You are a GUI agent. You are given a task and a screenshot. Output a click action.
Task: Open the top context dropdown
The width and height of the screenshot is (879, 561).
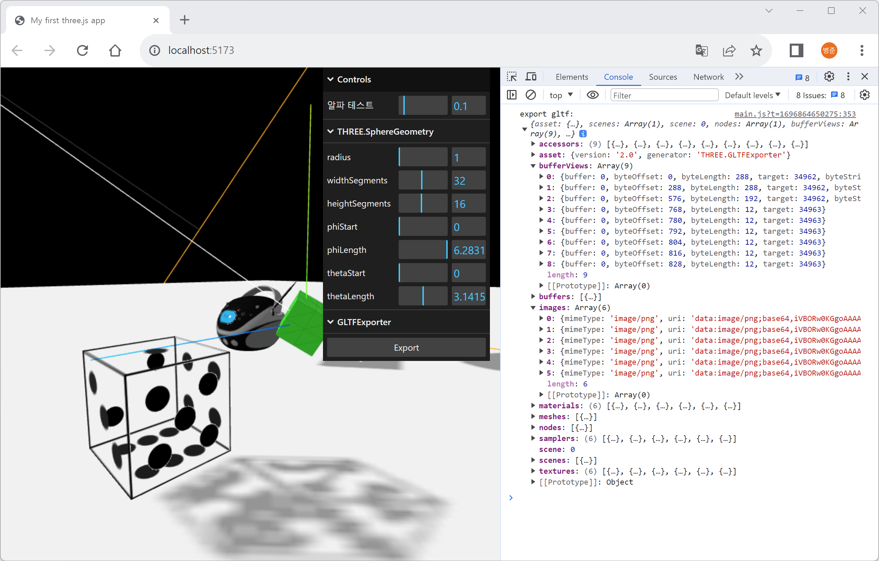561,95
